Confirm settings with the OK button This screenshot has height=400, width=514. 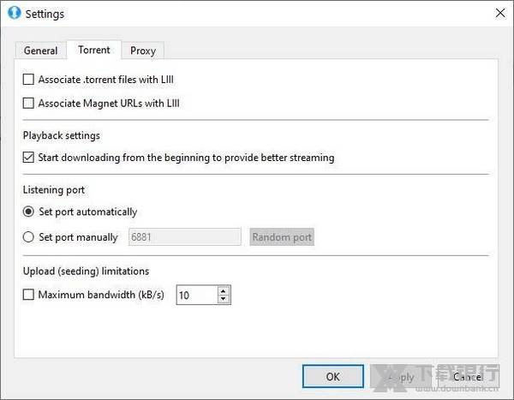(333, 376)
